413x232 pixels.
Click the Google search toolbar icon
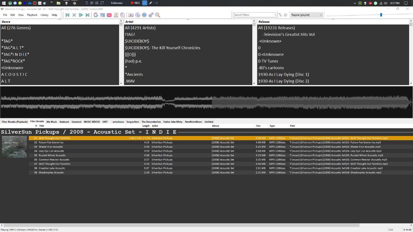(x=96, y=15)
